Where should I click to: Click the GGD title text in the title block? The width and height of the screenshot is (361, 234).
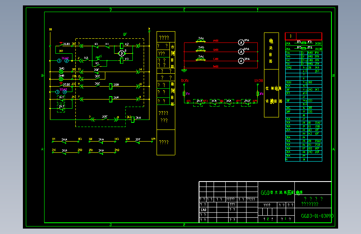[x=281, y=192]
